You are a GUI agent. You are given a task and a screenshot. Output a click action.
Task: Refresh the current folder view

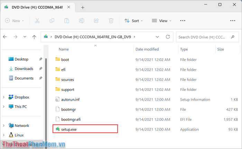[168, 37]
